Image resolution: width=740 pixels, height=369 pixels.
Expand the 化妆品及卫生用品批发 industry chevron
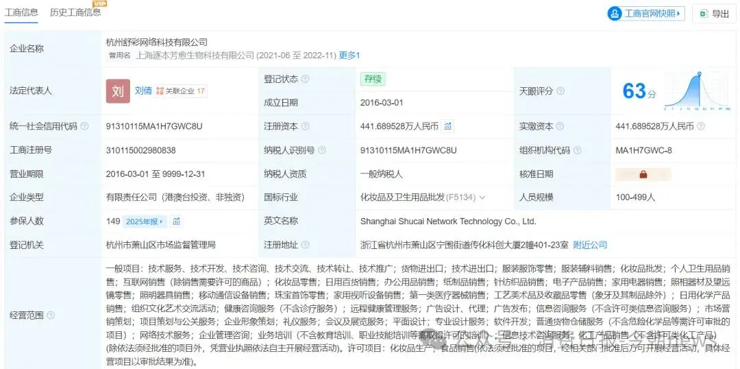pos(482,198)
